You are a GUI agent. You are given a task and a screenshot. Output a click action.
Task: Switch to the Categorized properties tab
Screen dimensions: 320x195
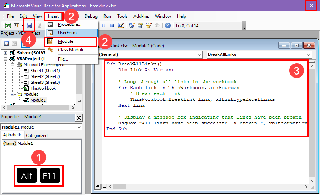(x=37, y=136)
